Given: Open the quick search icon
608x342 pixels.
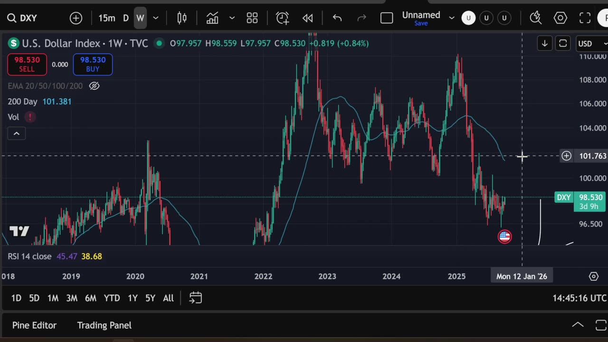Looking at the screenshot, I should point(535,18).
